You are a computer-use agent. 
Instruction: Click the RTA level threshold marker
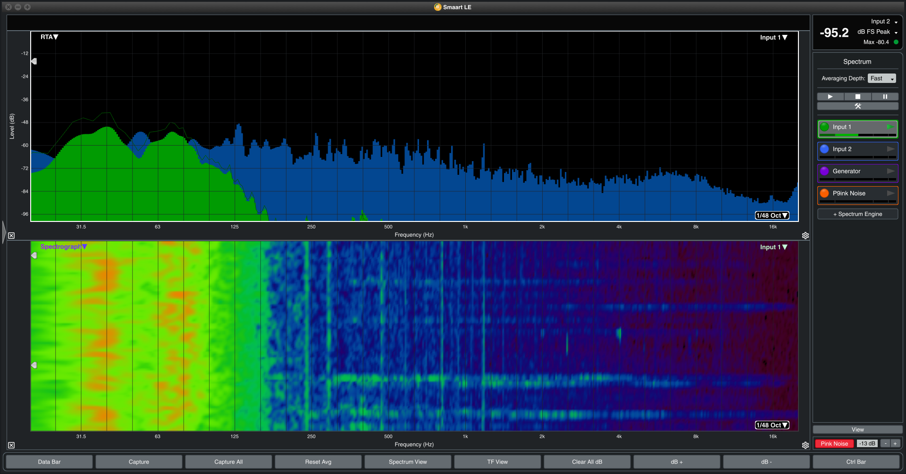coord(34,61)
